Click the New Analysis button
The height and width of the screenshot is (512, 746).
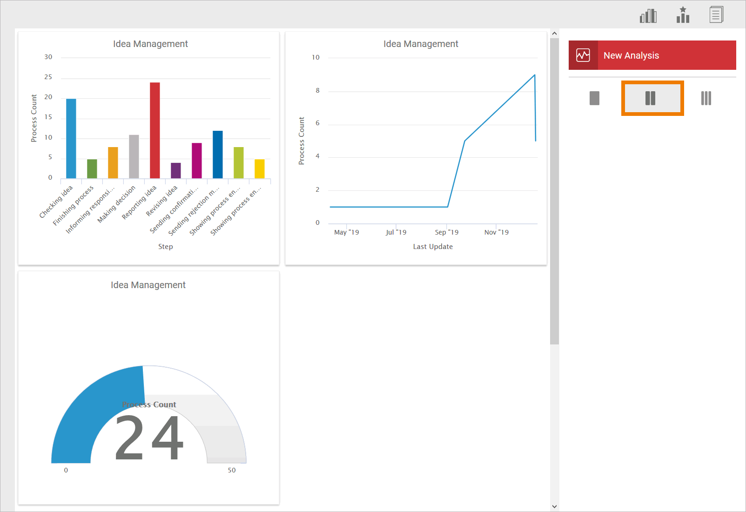pyautogui.click(x=652, y=55)
